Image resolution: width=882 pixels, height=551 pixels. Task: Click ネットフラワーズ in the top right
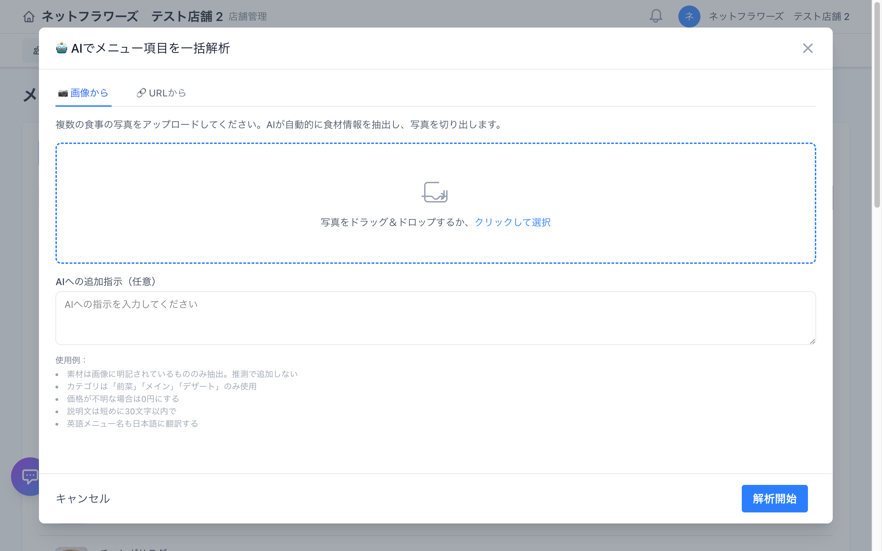tap(746, 17)
